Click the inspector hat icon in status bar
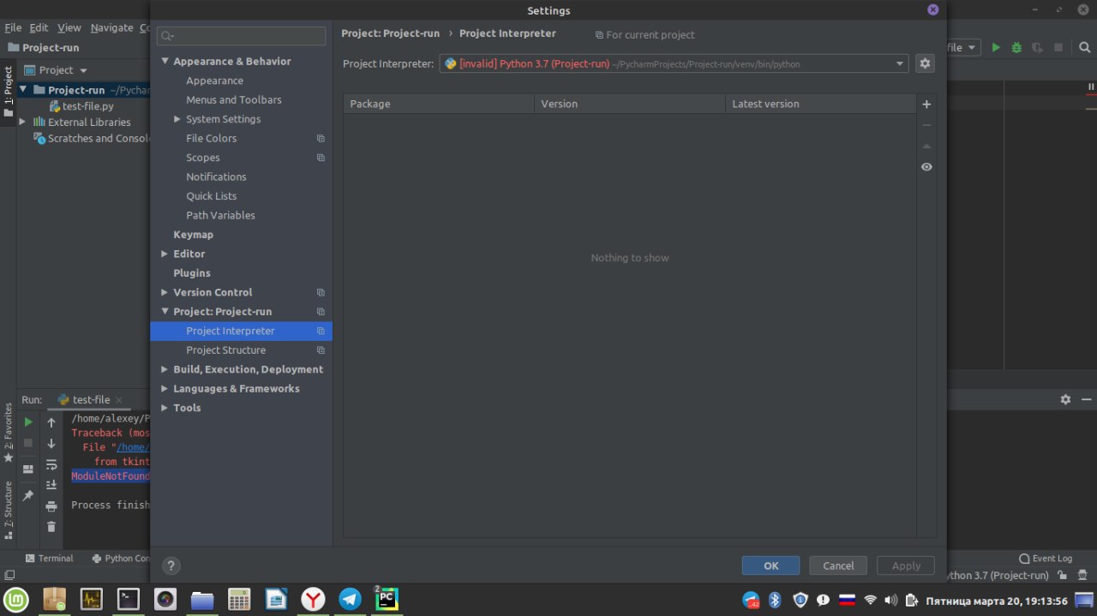Screen dimensions: 1097x616 (1081, 576)
